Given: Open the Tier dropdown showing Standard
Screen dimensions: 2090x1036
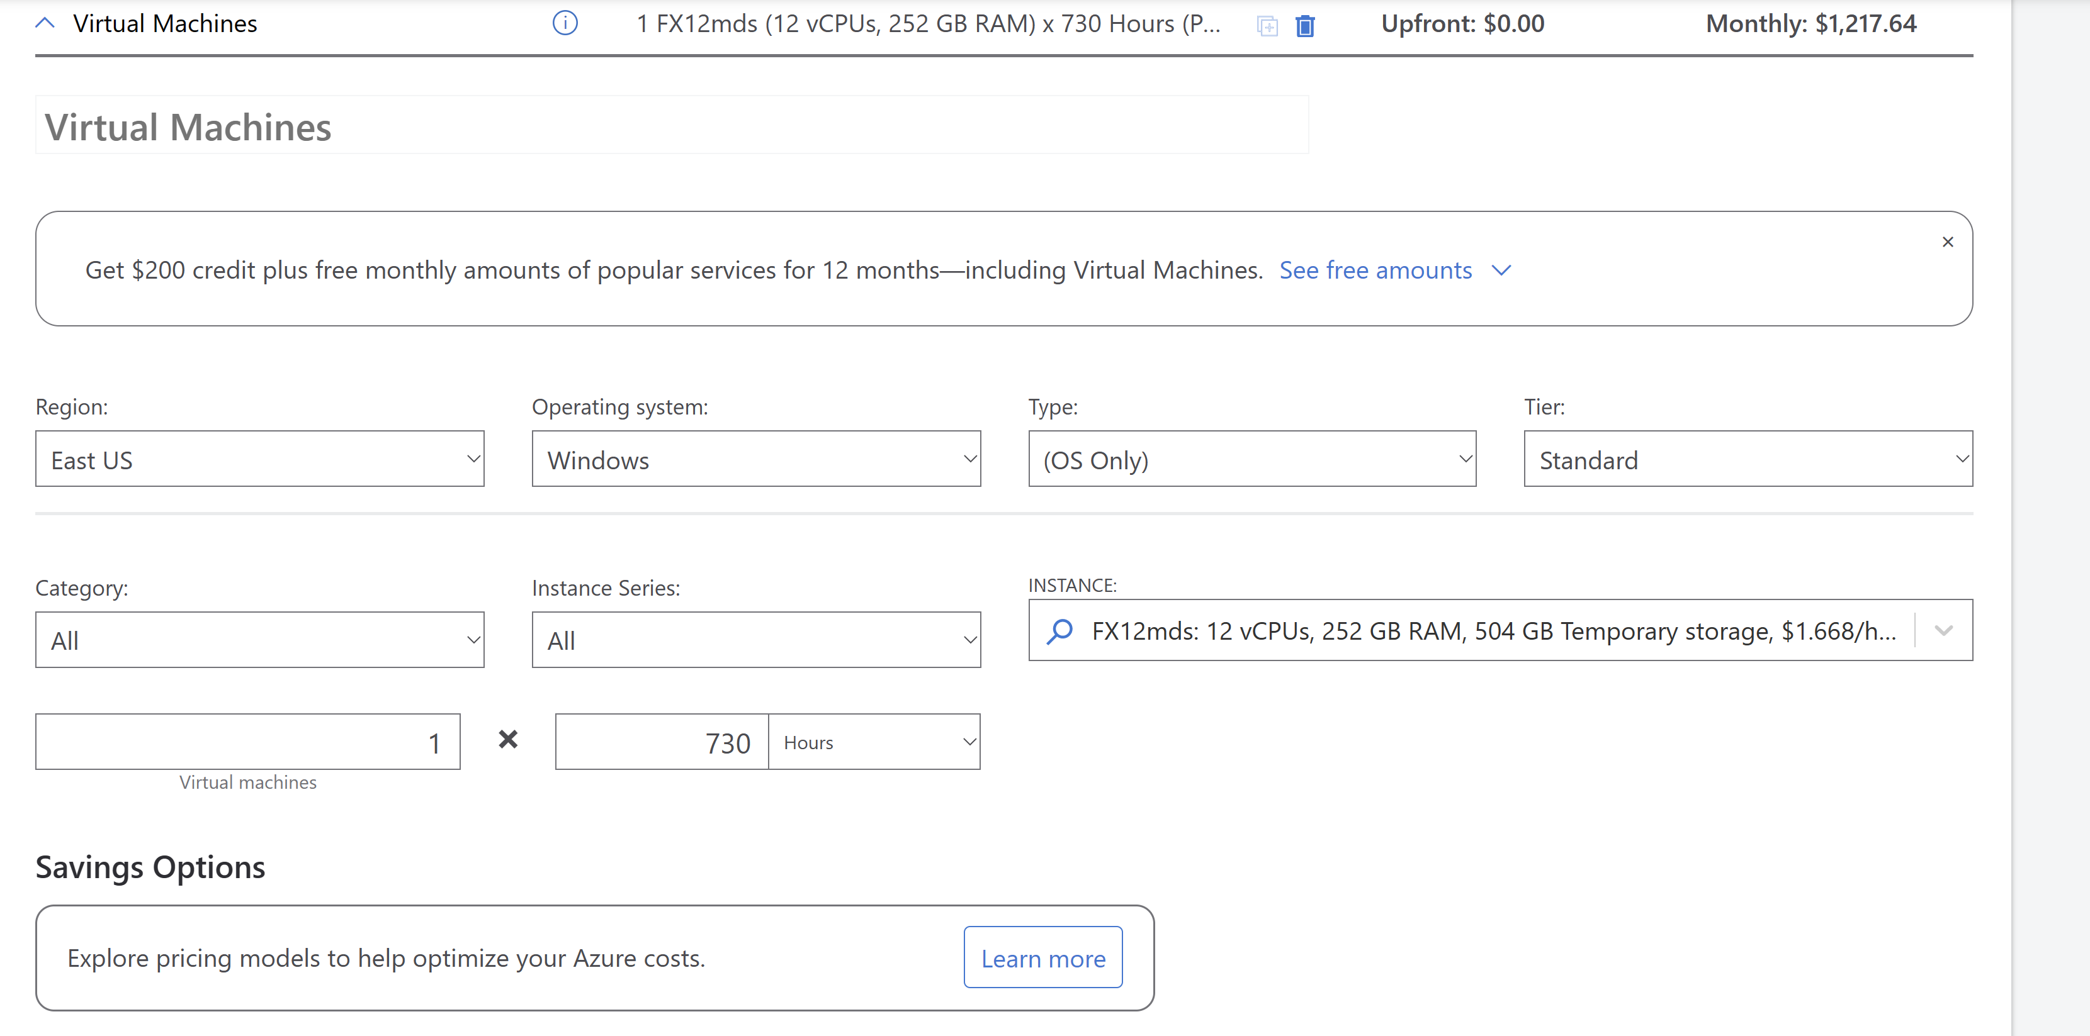Looking at the screenshot, I should [x=1748, y=460].
